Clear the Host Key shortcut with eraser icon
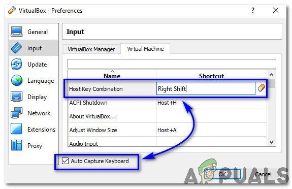 click(261, 88)
